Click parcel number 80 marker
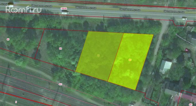Image resolution: width=196 pixels, height=106 pixels. pyautogui.click(x=130, y=60)
